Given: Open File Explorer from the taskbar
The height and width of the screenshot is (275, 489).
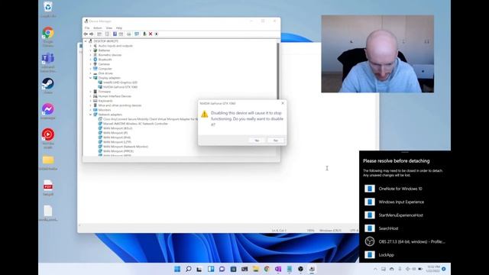Looking at the screenshot, I should pyautogui.click(x=256, y=269).
